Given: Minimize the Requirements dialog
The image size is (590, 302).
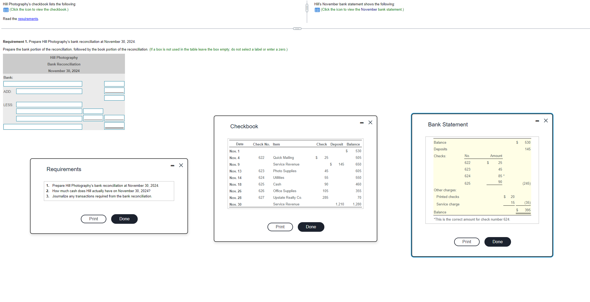Looking at the screenshot, I should tap(173, 166).
